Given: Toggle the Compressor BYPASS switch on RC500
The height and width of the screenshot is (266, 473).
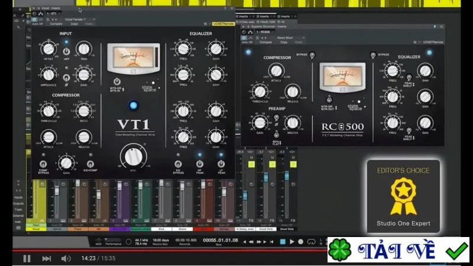Looking at the screenshot, I should (312, 55).
